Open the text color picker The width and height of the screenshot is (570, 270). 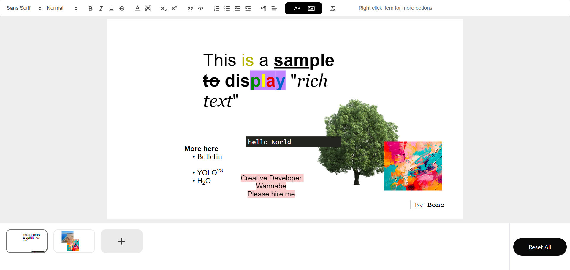(x=137, y=8)
